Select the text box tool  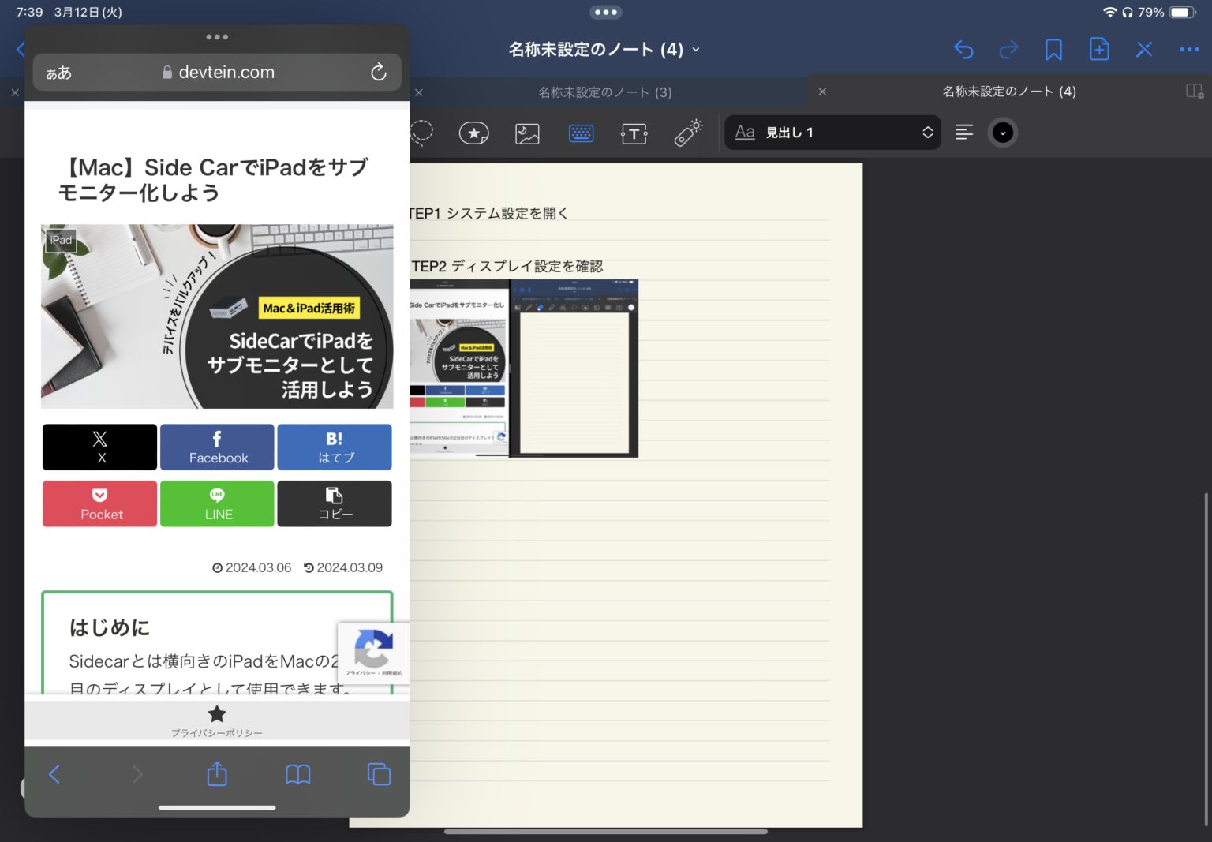[x=634, y=133]
